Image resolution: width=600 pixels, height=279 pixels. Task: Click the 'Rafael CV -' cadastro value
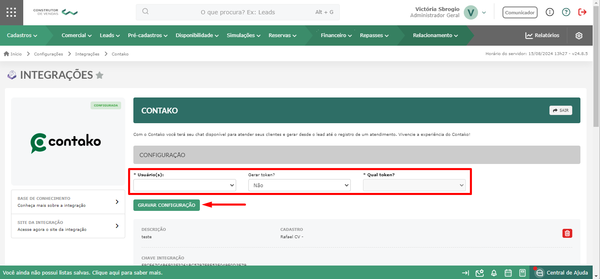(x=292, y=237)
